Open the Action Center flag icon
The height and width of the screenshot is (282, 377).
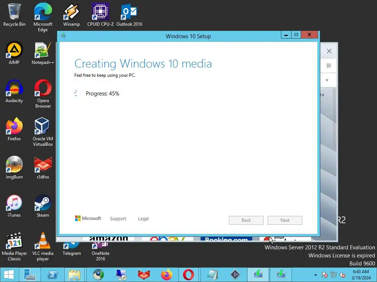pos(325,275)
